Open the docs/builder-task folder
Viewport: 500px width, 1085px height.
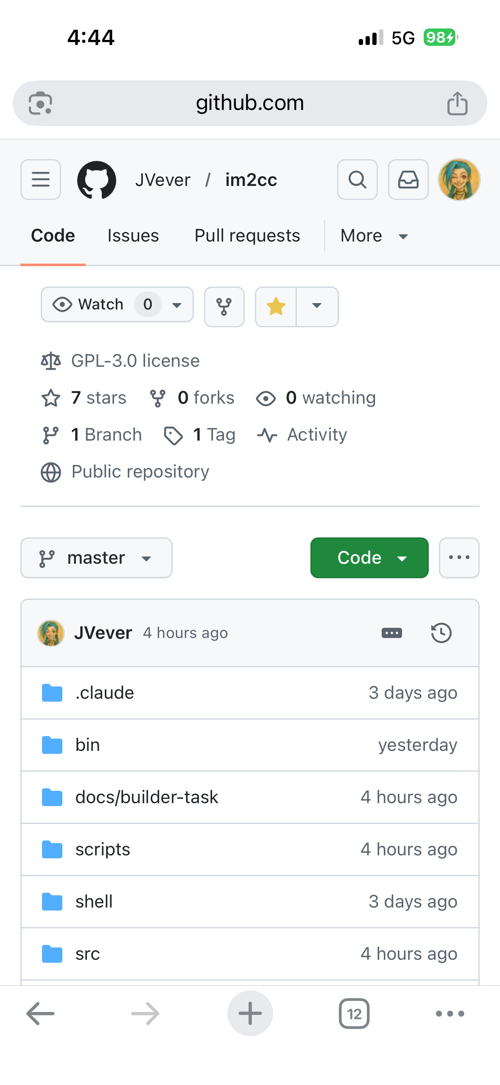coord(147,797)
